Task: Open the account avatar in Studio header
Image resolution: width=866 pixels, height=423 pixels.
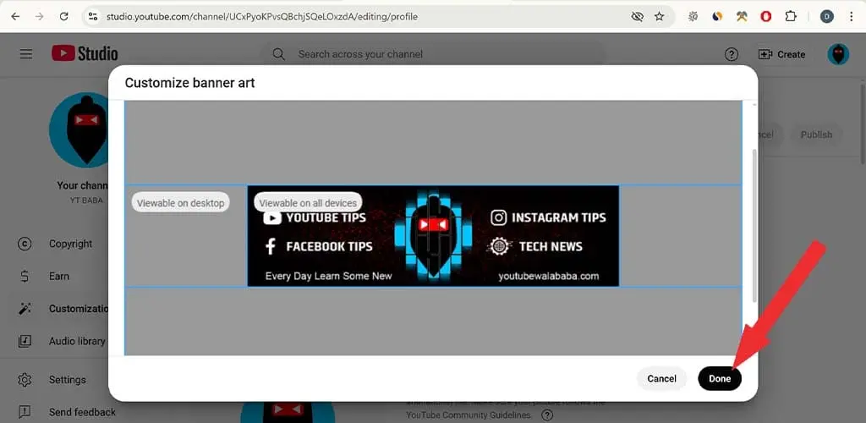Action: [838, 54]
